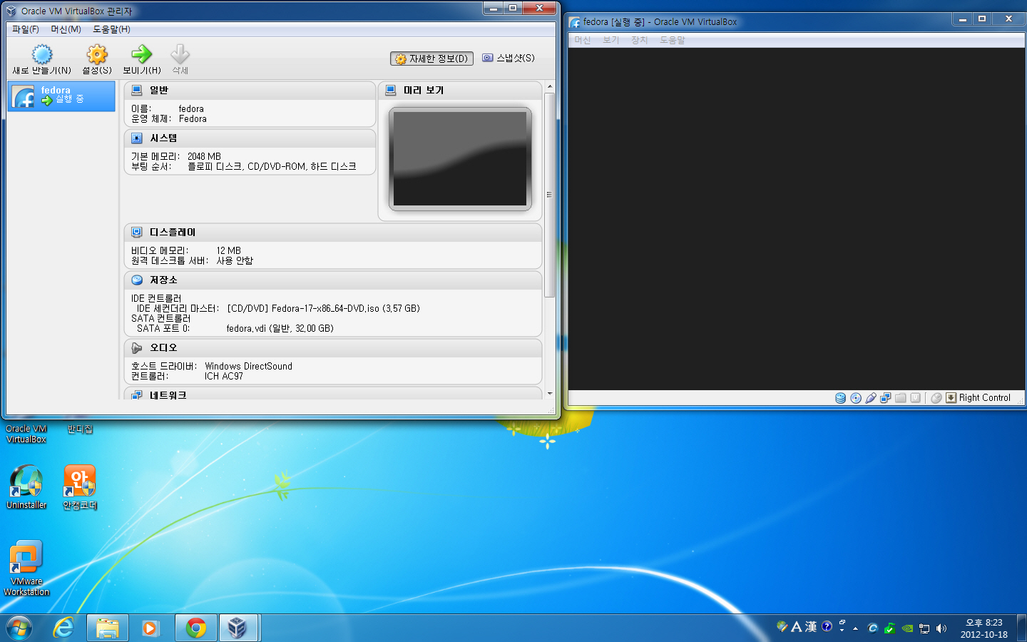Click the Windows DirectSound host driver text
Screen dimensions: 1027x642
tap(248, 367)
